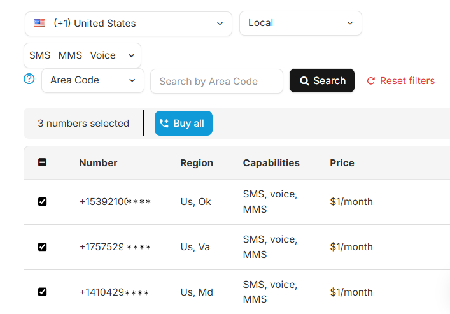Click the Region column header
Screen dimensions: 450x314
click(197, 163)
